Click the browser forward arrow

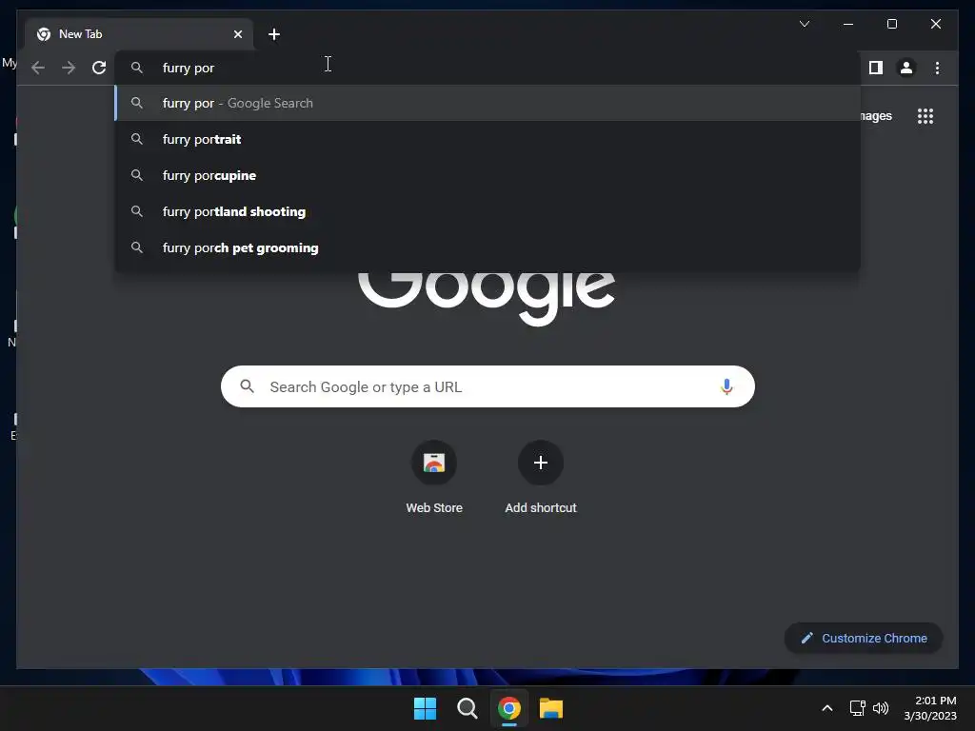point(69,68)
